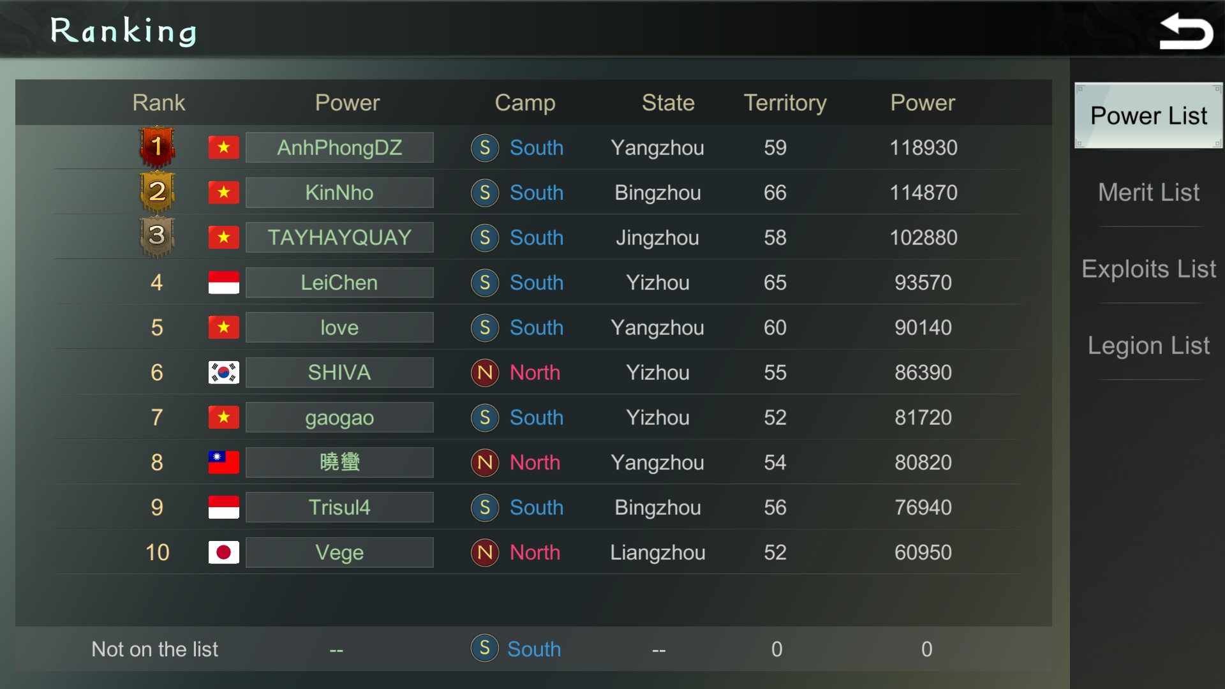Image resolution: width=1225 pixels, height=689 pixels.
Task: Click the Territory column header
Action: tap(785, 103)
